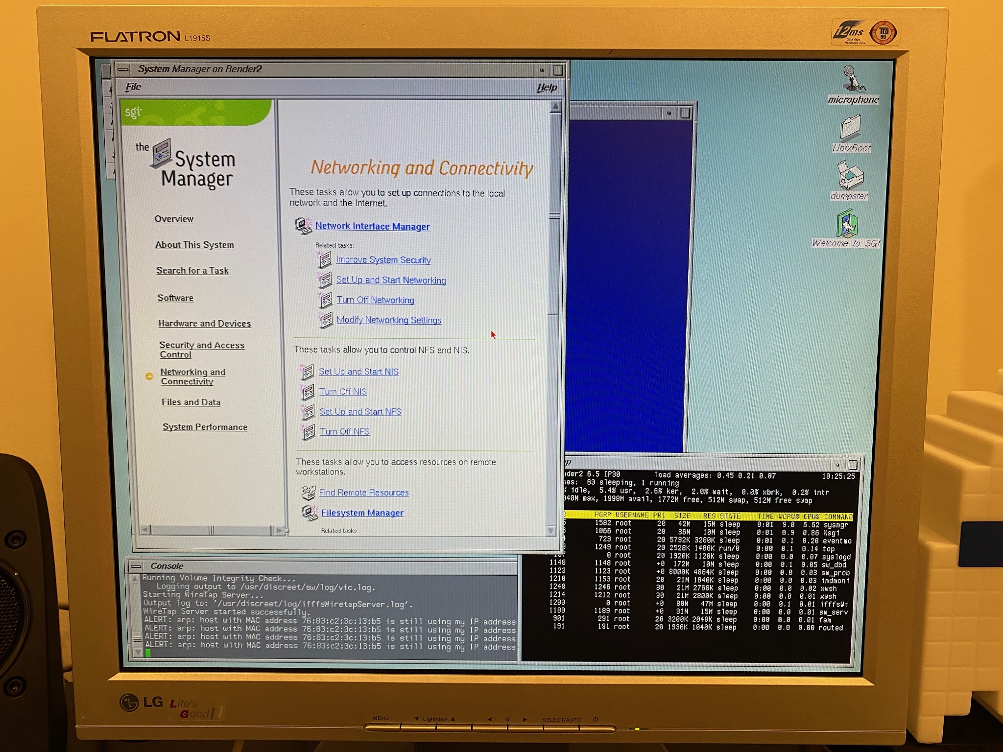This screenshot has height=752, width=1003.
Task: Click the Console window scroll-up arrow
Action: click(134, 579)
